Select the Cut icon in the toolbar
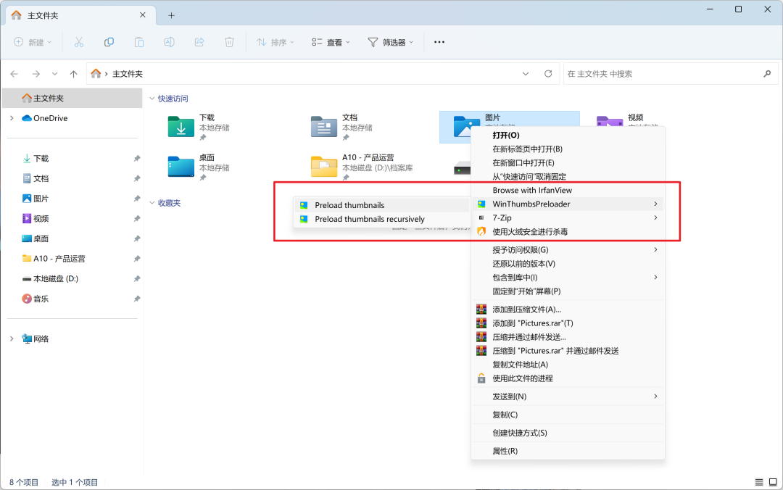The width and height of the screenshot is (783, 490). [x=79, y=42]
